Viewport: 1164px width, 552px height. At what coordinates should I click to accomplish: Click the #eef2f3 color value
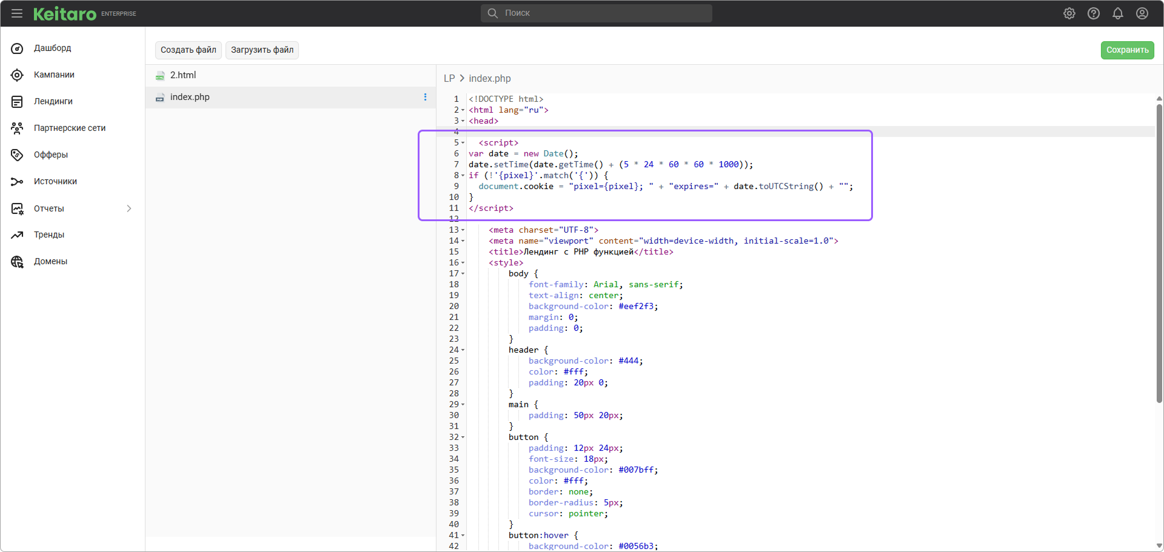(636, 307)
